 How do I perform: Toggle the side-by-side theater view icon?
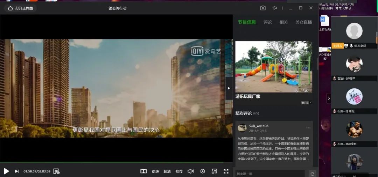point(143,171)
